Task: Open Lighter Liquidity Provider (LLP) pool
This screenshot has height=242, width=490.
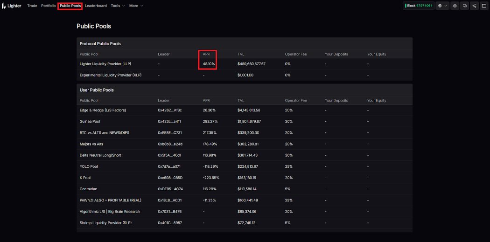Action: (x=245, y=64)
